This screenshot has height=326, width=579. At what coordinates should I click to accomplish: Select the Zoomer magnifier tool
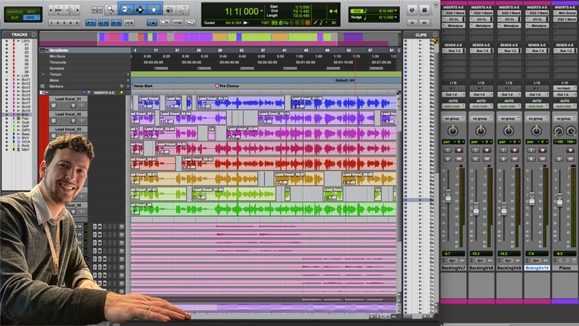click(110, 9)
